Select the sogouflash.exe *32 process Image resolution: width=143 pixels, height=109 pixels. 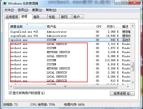coord(70,36)
